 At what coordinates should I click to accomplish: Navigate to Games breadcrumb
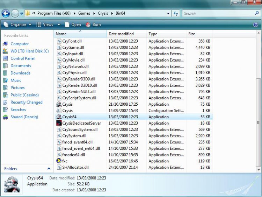pos(84,13)
